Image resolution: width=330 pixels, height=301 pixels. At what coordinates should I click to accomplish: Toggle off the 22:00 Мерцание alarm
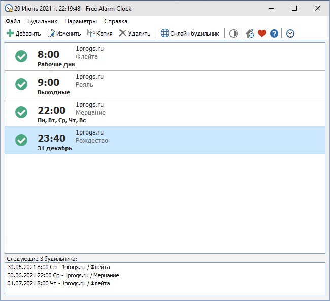tap(21, 112)
